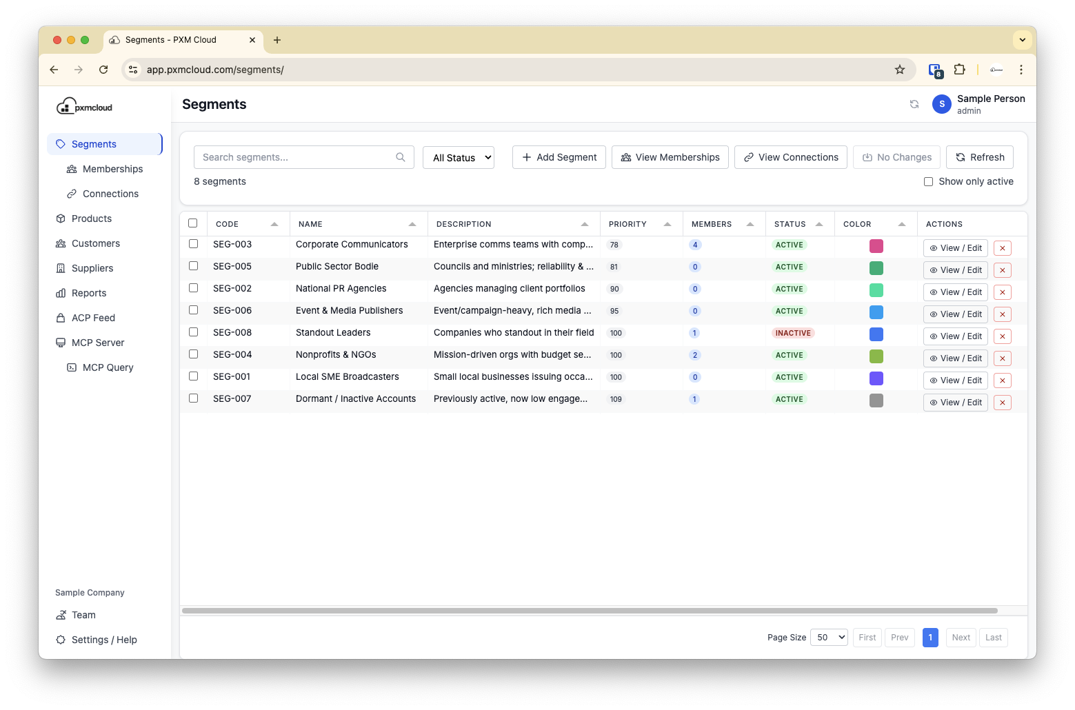Screen dimensions: 1075x710
Task: Check the select-all header checkbox
Action: point(193,223)
